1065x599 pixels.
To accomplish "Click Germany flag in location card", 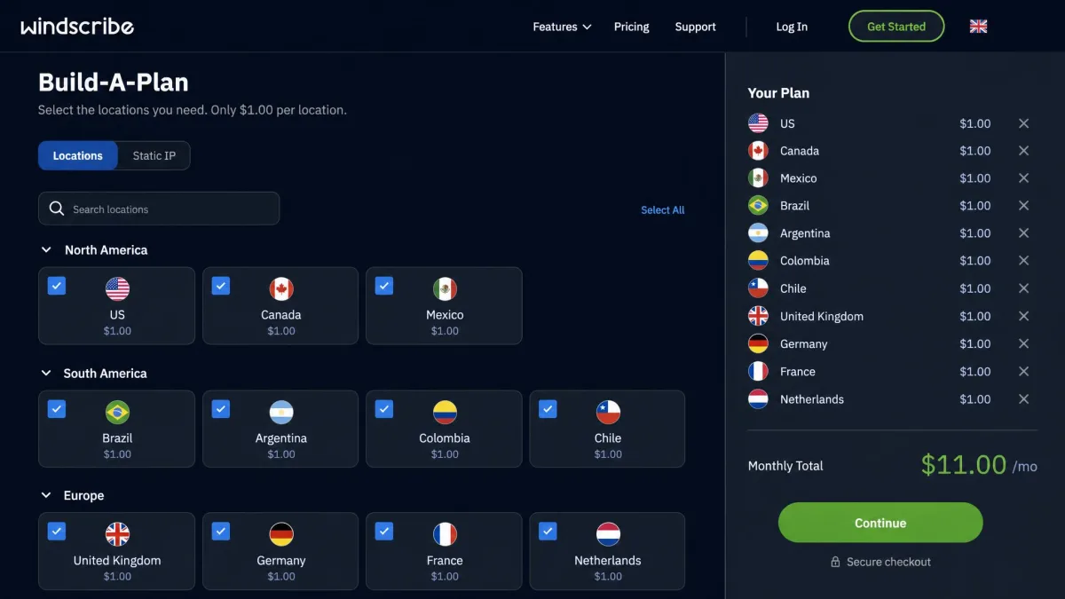I will (x=281, y=534).
